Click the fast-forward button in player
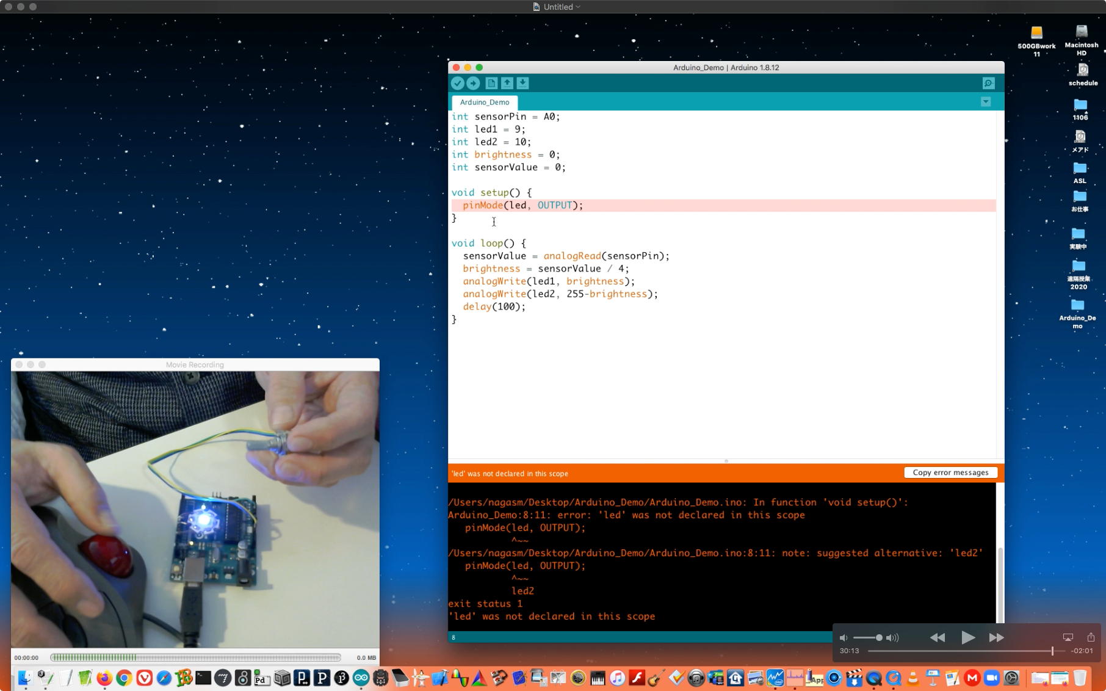Screen dimensions: 1106x691 point(996,638)
